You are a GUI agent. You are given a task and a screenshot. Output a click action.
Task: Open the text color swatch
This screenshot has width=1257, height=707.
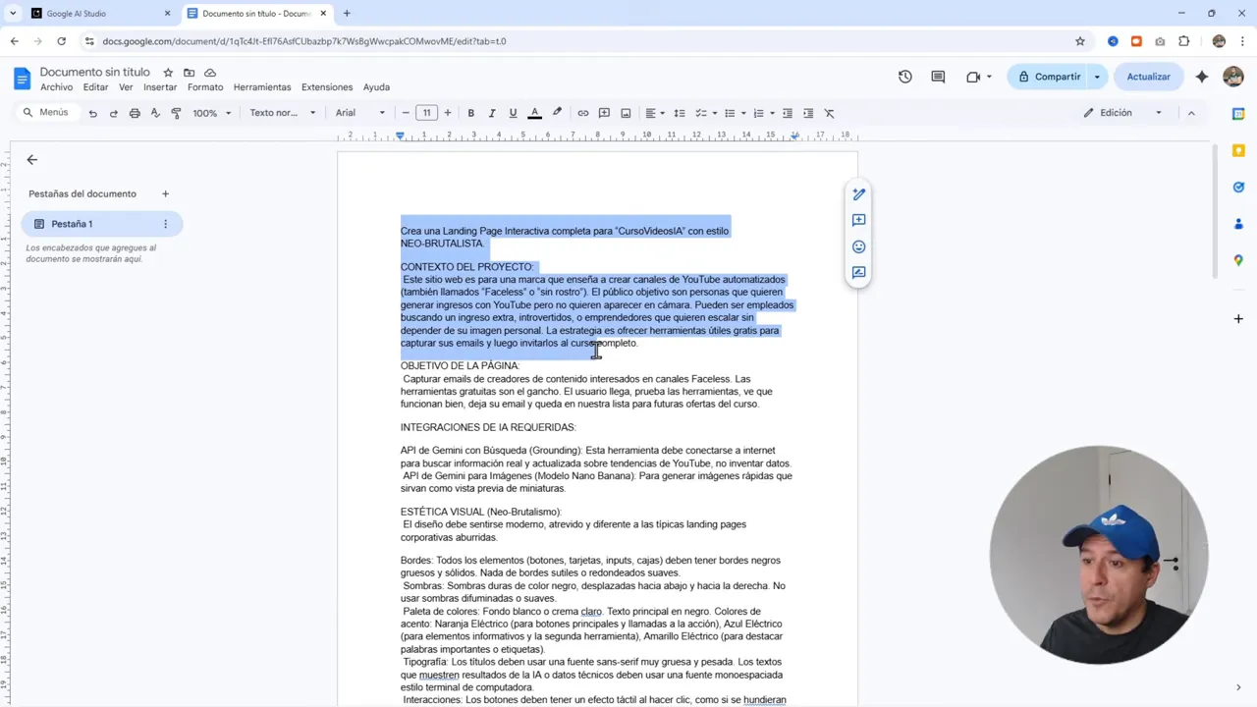click(533, 112)
